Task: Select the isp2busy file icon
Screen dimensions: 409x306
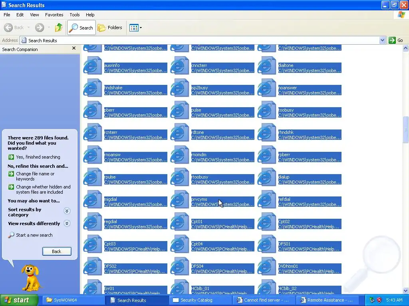Action: [179, 88]
